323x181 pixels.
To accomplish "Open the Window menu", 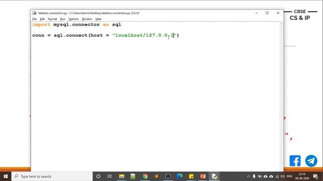I will click(x=87, y=19).
